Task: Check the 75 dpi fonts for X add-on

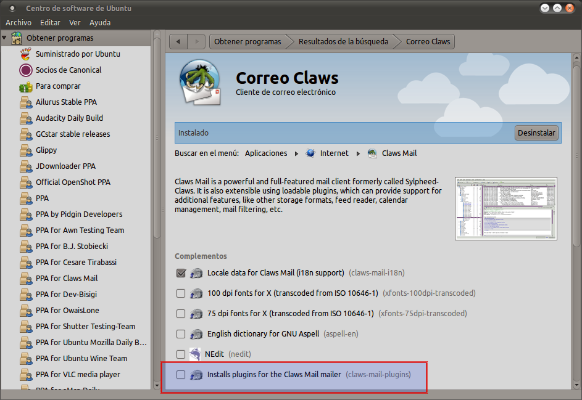Action: coord(181,314)
